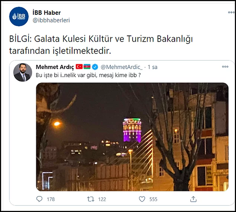Open the Mehmet Ardıç display name

pos(55,67)
